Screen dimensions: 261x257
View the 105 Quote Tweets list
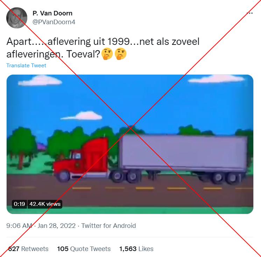(84, 249)
